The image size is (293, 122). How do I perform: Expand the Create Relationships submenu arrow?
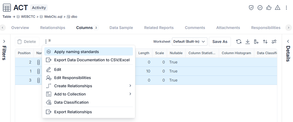130,86
